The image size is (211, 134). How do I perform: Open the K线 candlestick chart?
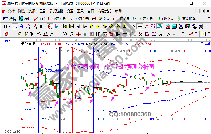point(40,19)
